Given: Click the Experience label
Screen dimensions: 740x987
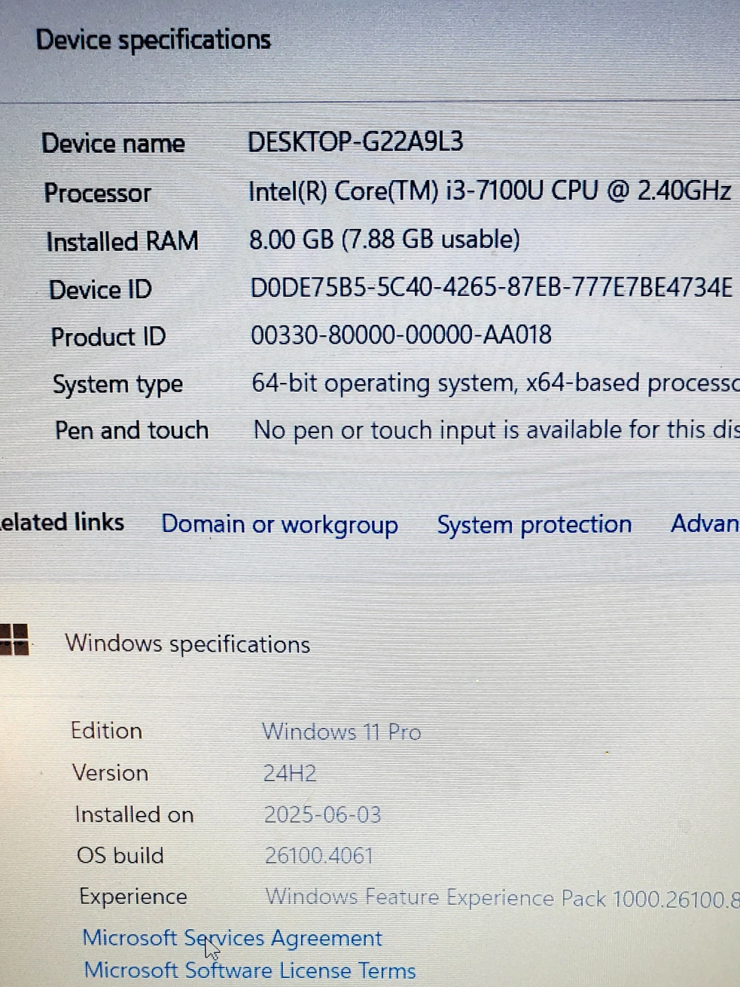Looking at the screenshot, I should tap(133, 897).
